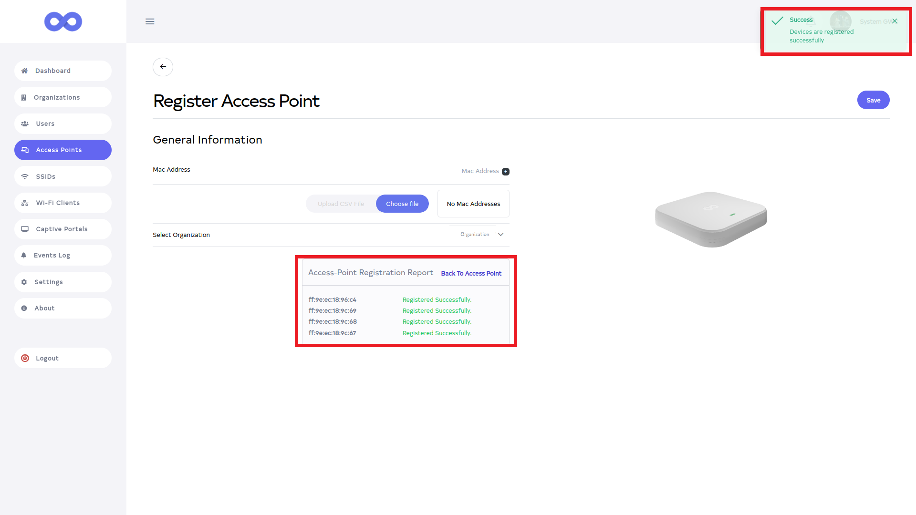Click the Settings gear icon

pos(24,282)
